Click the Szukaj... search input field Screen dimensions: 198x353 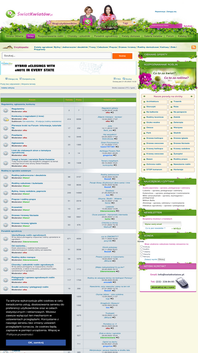57,56
